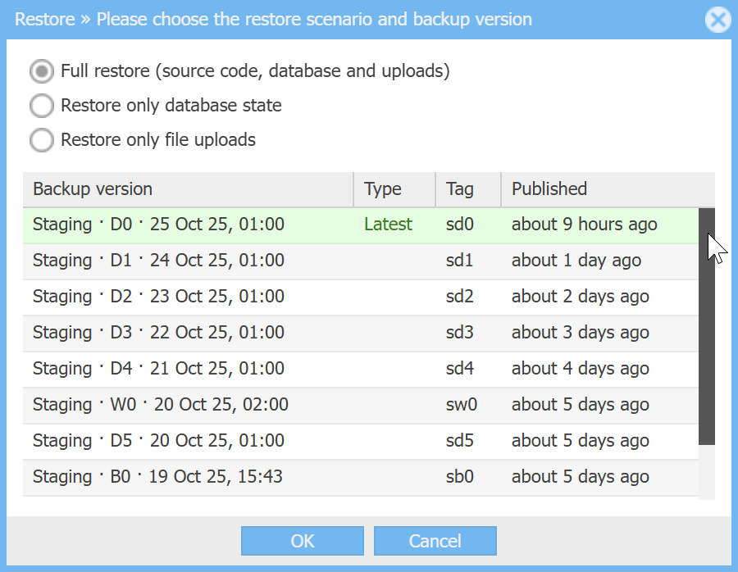
Task: Close the Restore dialog with X icon
Action: pyautogui.click(x=717, y=20)
